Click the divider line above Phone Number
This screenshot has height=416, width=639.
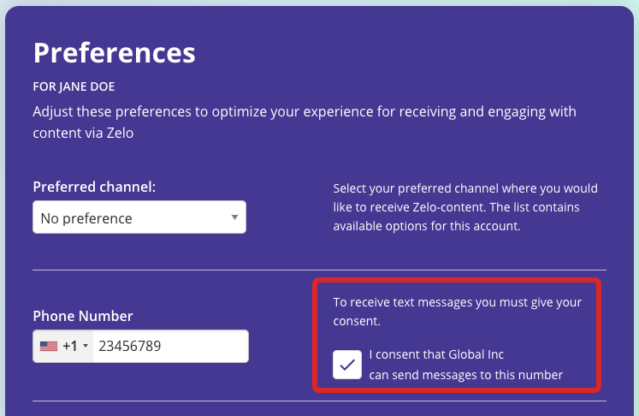[x=320, y=270]
